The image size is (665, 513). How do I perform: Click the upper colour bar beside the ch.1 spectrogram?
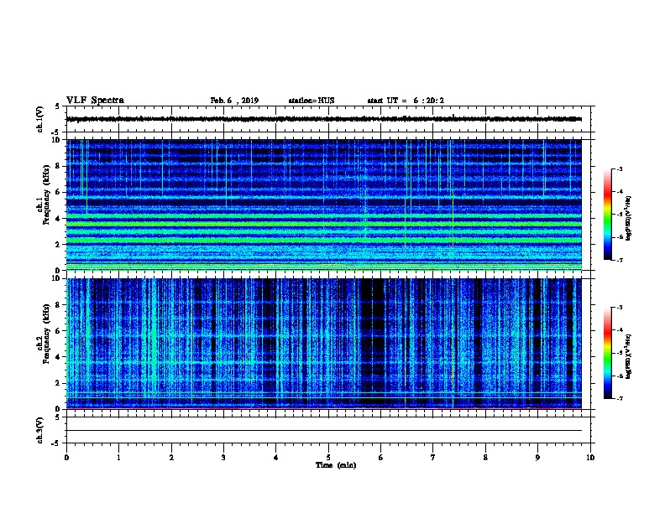click(608, 215)
